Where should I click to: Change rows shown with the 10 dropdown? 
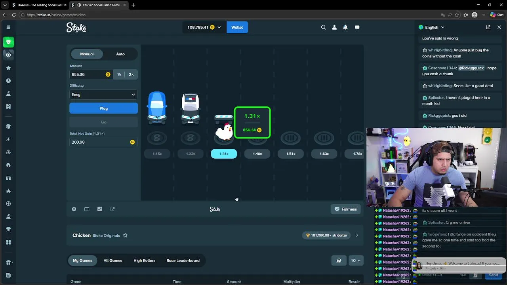click(356, 260)
